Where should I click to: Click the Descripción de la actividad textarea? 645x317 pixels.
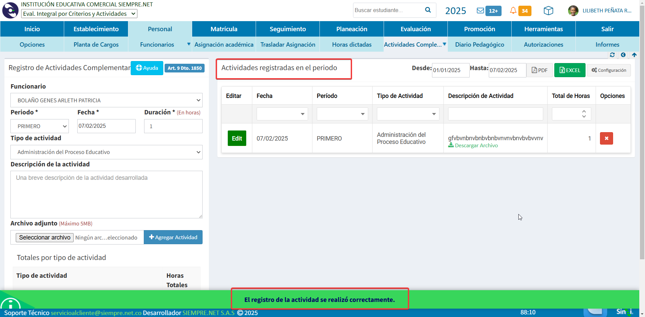coord(106,195)
